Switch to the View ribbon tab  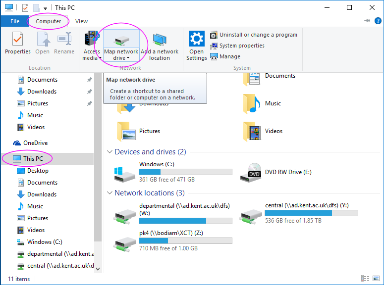coord(81,21)
